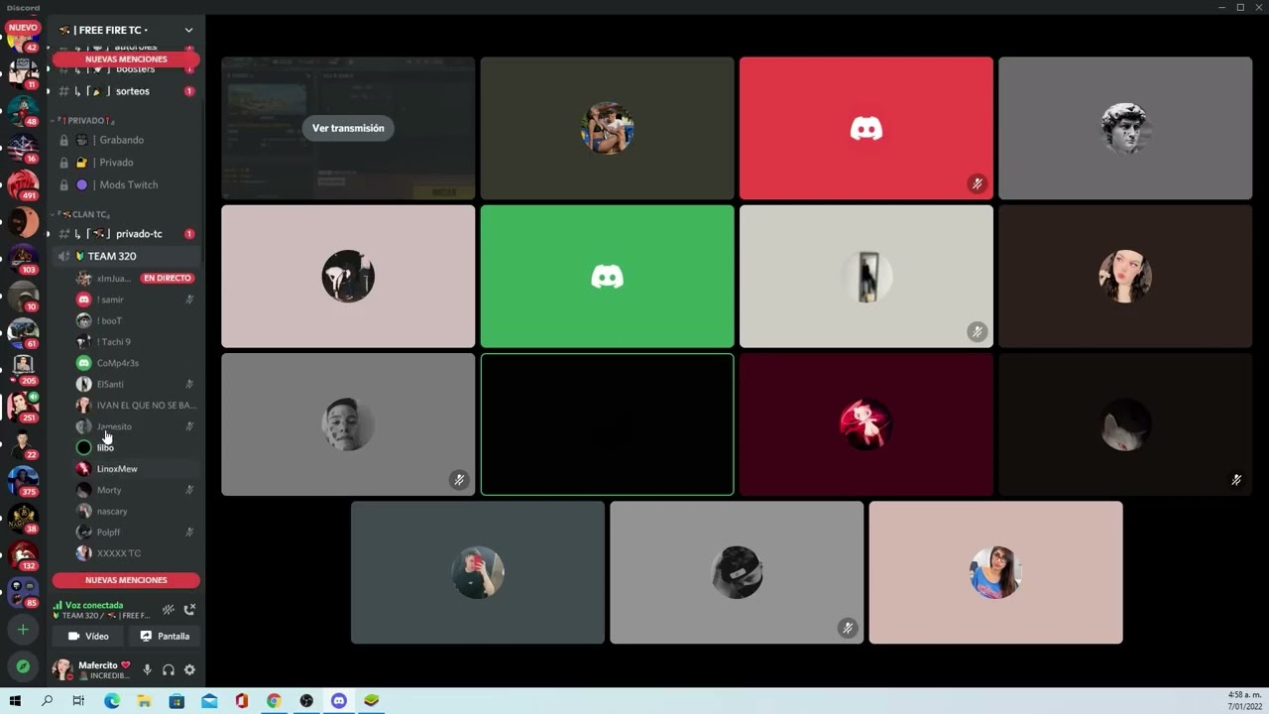Screen dimensions: 1269x714
Task: Open File Explorer from taskbar
Action: pos(144,701)
